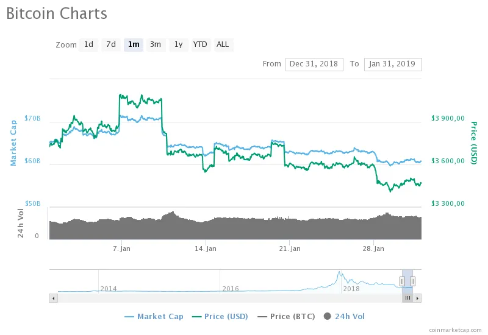Click the 14. Jan axis label
Image resolution: width=488 pixels, height=335 pixels.
pyautogui.click(x=206, y=249)
